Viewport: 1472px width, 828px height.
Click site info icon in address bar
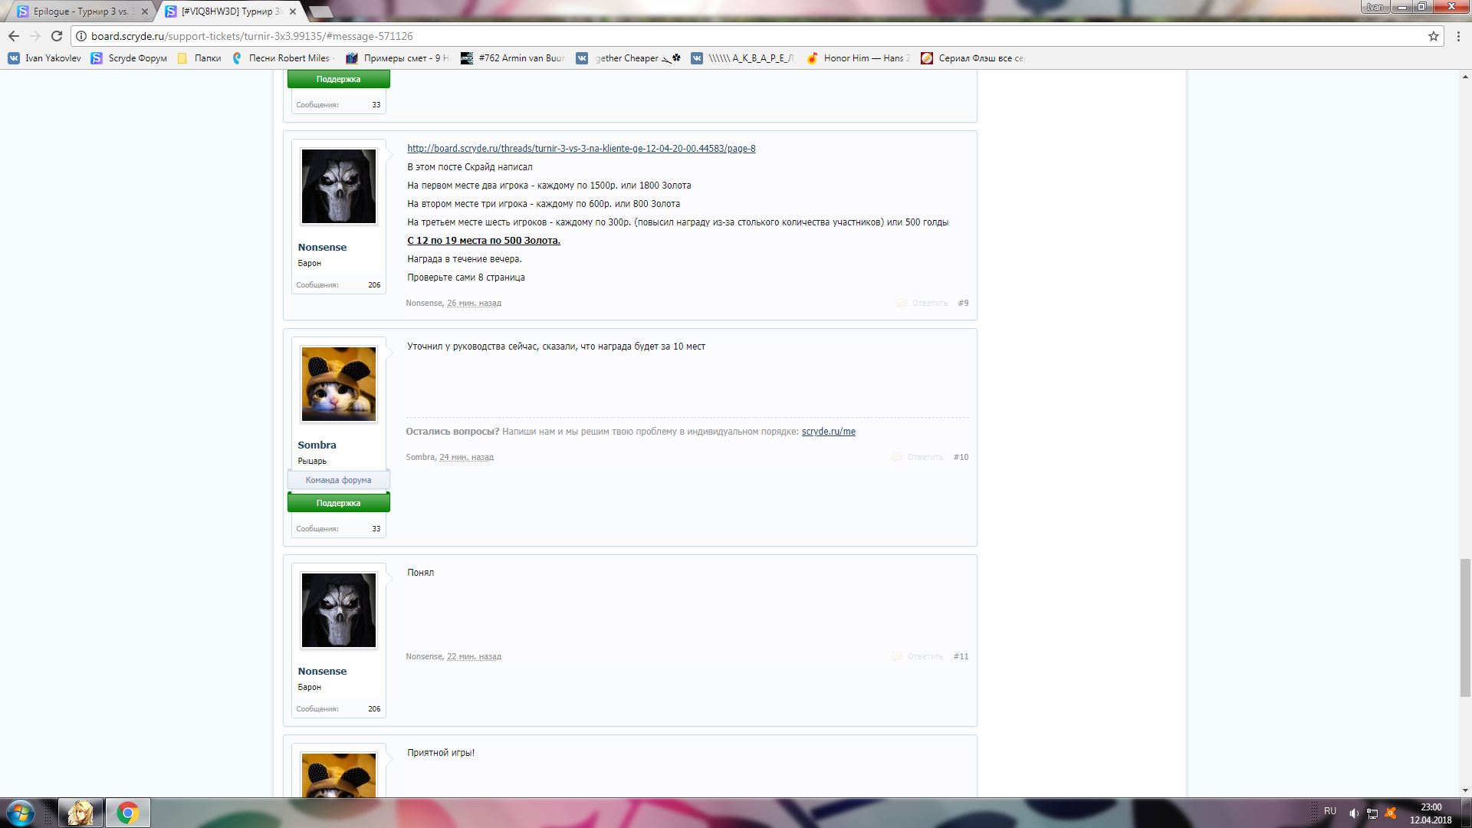[81, 36]
